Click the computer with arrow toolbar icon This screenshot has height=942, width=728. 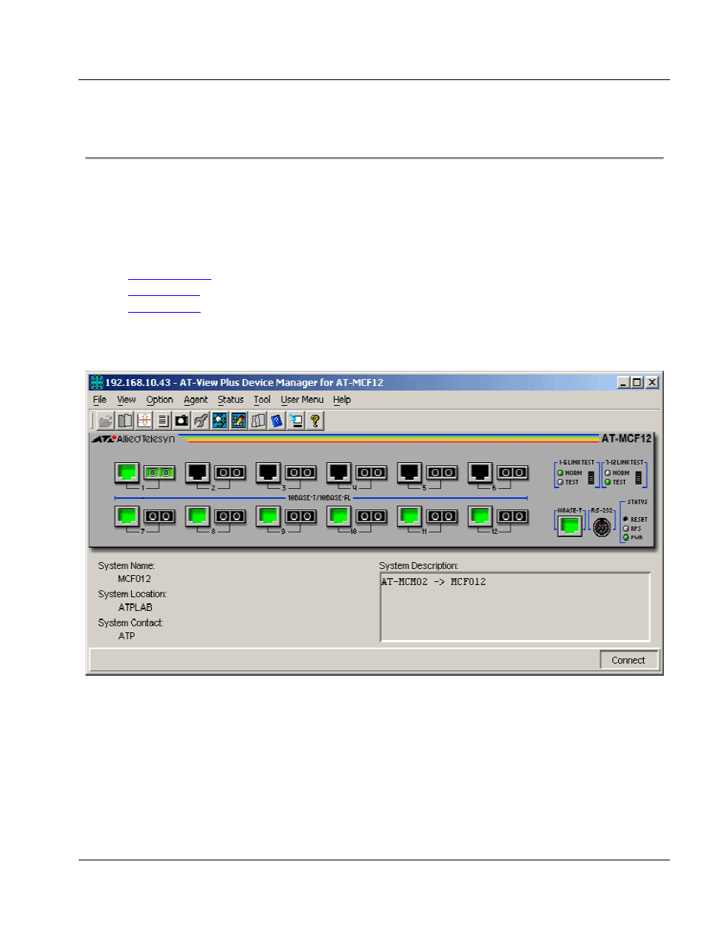click(x=295, y=420)
